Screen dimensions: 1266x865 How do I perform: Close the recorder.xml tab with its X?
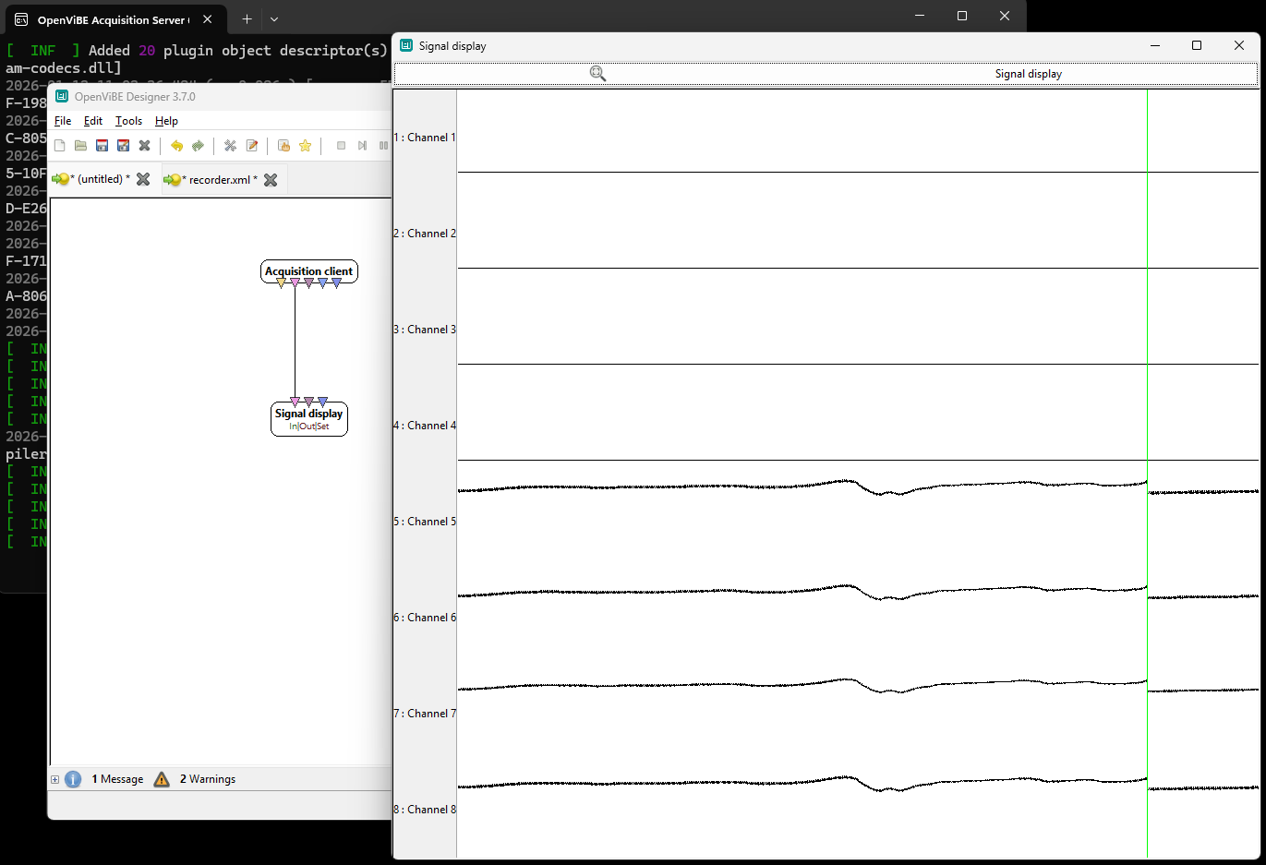pos(271,181)
